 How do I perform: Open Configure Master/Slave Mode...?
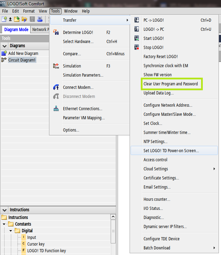(x=174, y=114)
